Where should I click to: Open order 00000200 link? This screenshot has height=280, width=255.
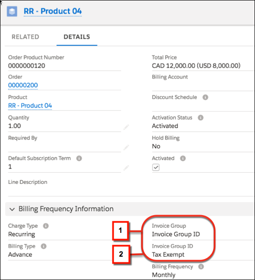[x=23, y=85]
